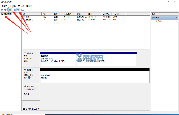Select the Disk Management tree node icon
This screenshot has width=179, height=115.
click(x=2, y=14)
